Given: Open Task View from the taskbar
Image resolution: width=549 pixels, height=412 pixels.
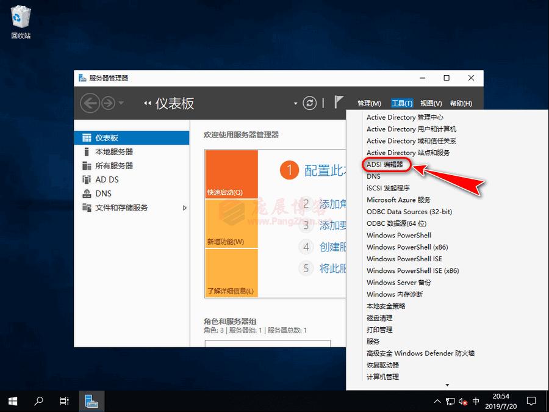Looking at the screenshot, I should point(63,401).
